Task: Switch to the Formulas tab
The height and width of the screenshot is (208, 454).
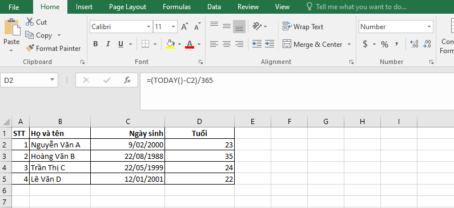Action: 177,7
